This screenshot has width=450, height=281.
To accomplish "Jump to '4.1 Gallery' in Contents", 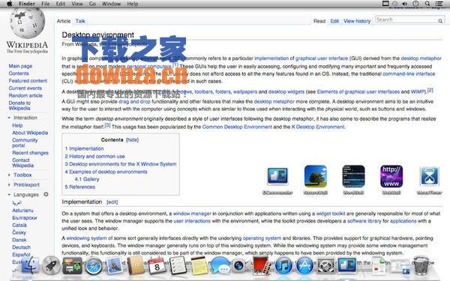I will coord(87,179).
